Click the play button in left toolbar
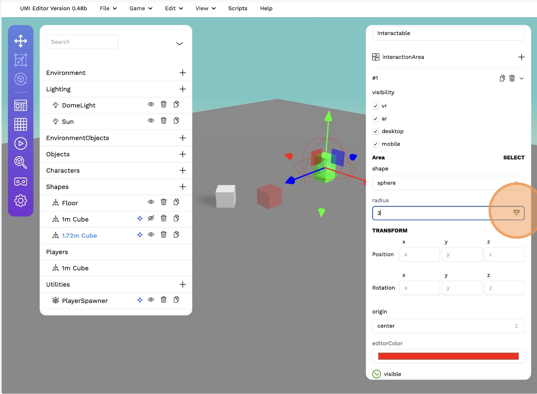 pyautogui.click(x=21, y=144)
